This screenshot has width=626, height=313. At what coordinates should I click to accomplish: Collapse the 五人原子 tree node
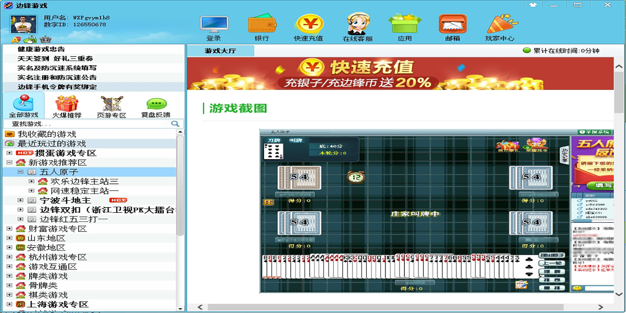20,172
